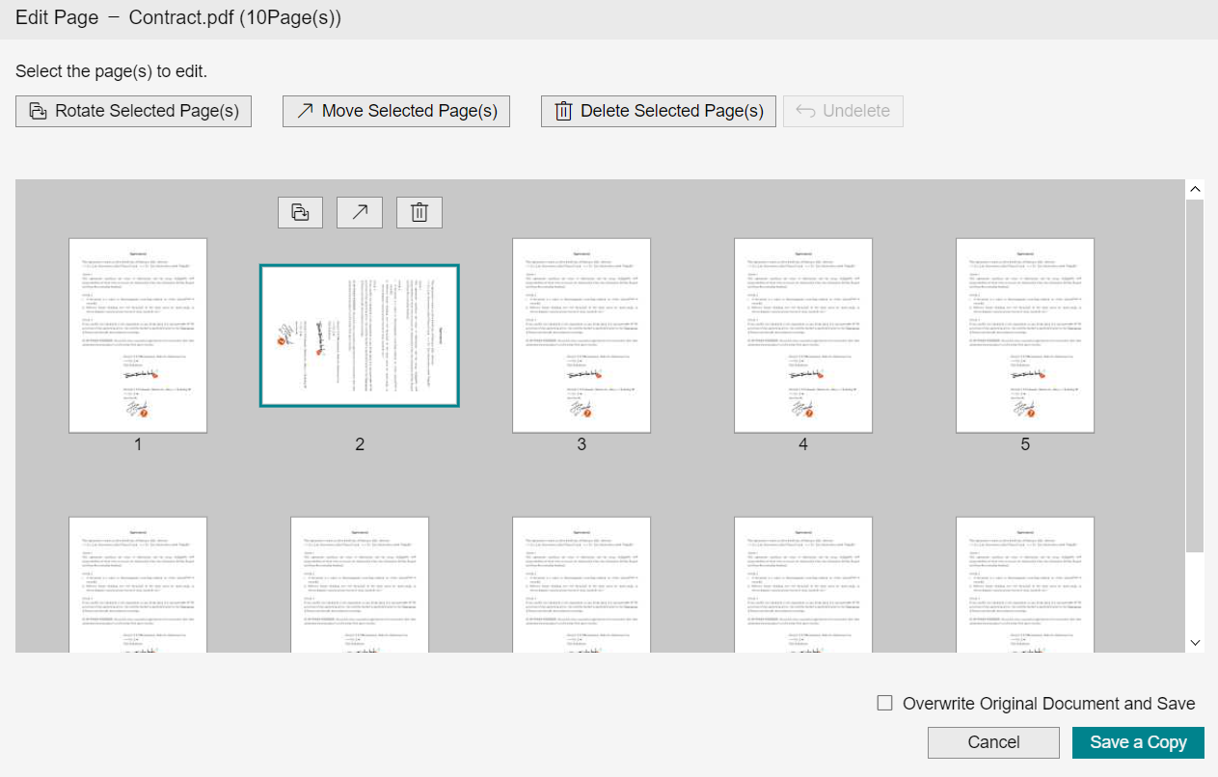Cancel the page editing dialog
This screenshot has height=777, width=1218.
click(x=993, y=742)
